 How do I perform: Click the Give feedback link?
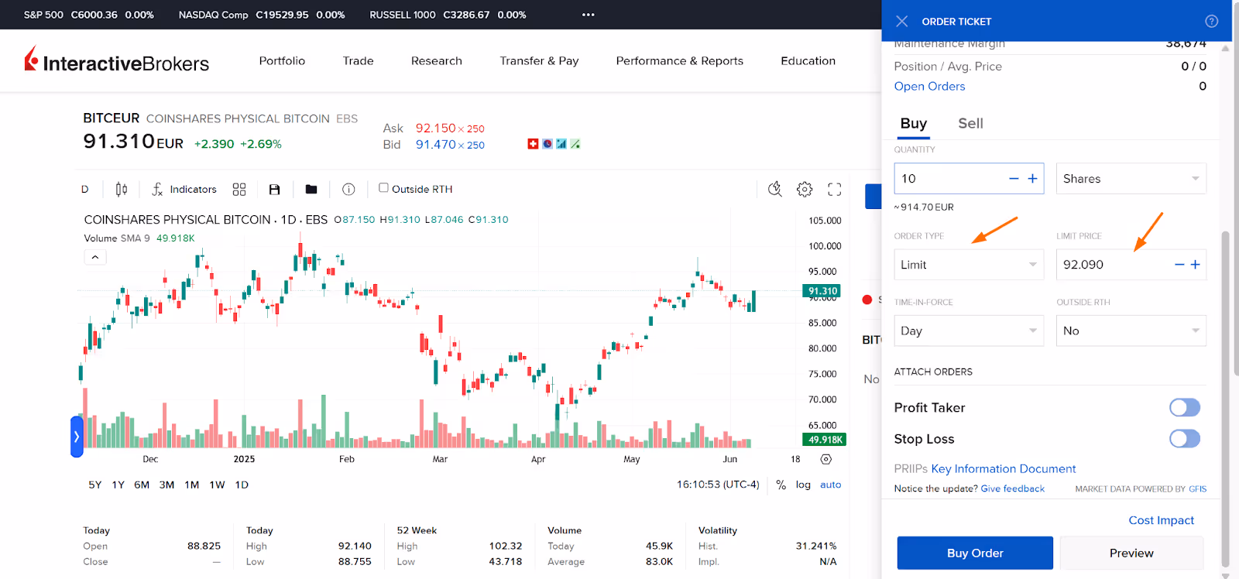[1012, 488]
